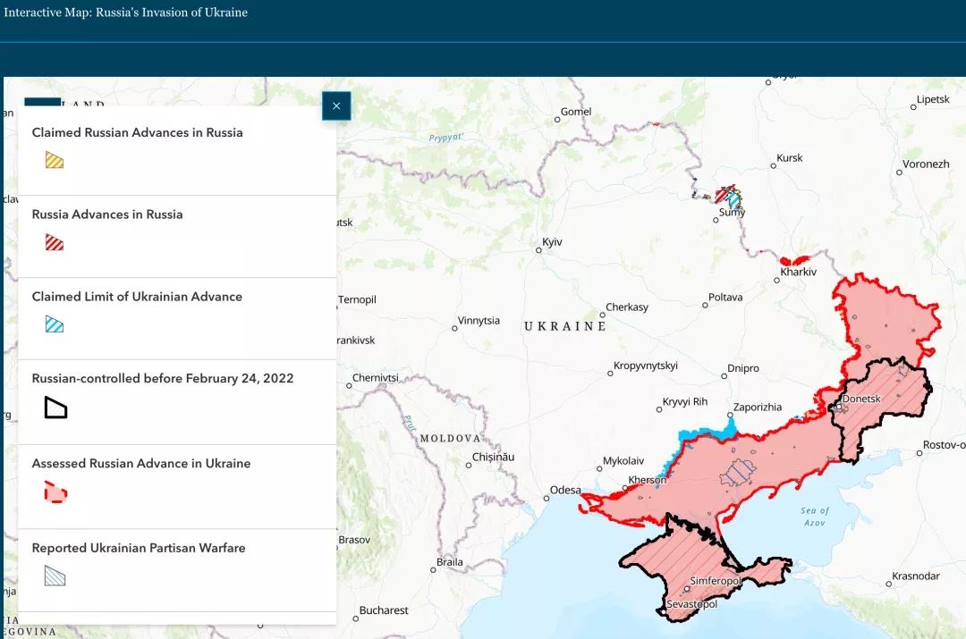This screenshot has width=966, height=639.
Task: Click the Prypyat' river label
Action: pyautogui.click(x=446, y=138)
